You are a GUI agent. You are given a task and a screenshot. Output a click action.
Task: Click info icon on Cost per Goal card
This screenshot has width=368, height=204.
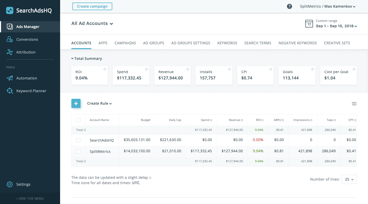(x=354, y=69)
